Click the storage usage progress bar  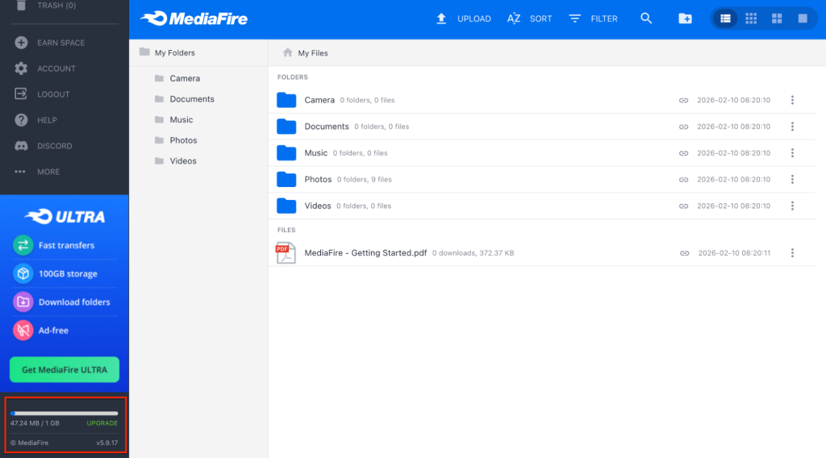click(x=65, y=413)
